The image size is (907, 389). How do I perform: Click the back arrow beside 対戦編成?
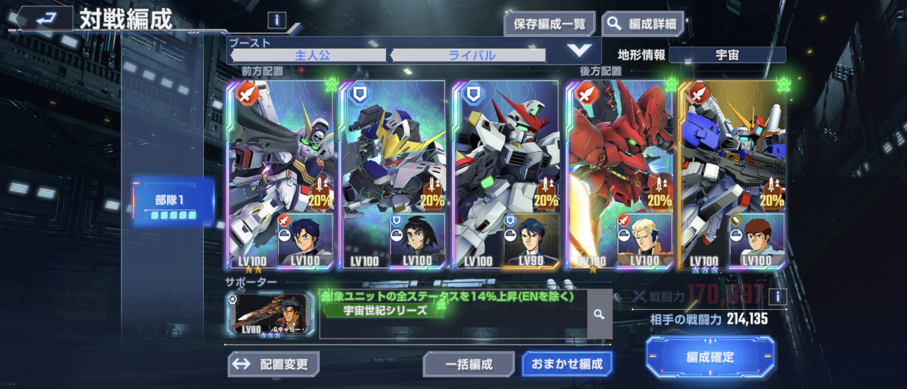tap(46, 18)
